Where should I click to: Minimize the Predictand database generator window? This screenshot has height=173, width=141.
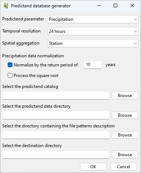point(99,5)
